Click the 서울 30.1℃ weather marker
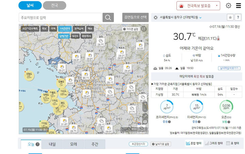The width and height of the screenshot is (245, 154). [x=86, y=75]
